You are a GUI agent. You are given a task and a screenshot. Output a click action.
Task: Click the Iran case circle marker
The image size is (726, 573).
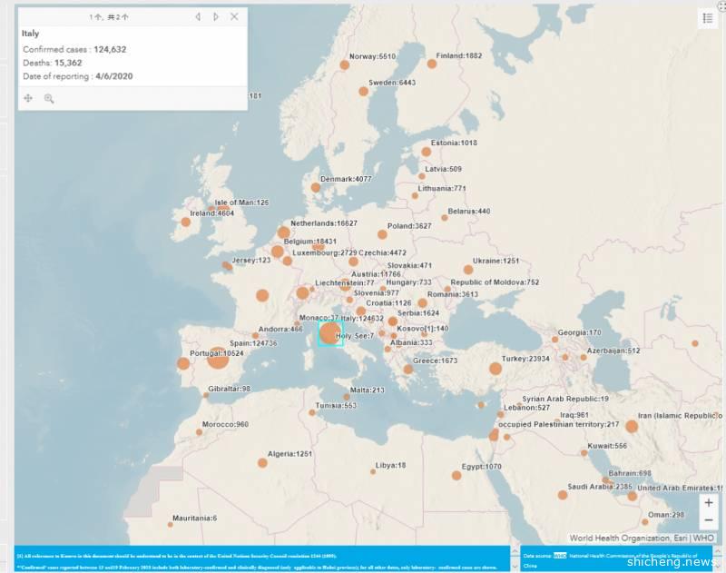click(x=632, y=426)
